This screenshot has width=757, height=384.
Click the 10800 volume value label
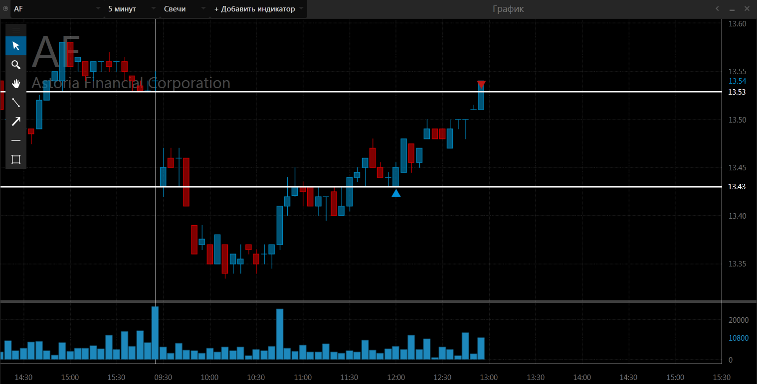pyautogui.click(x=739, y=338)
